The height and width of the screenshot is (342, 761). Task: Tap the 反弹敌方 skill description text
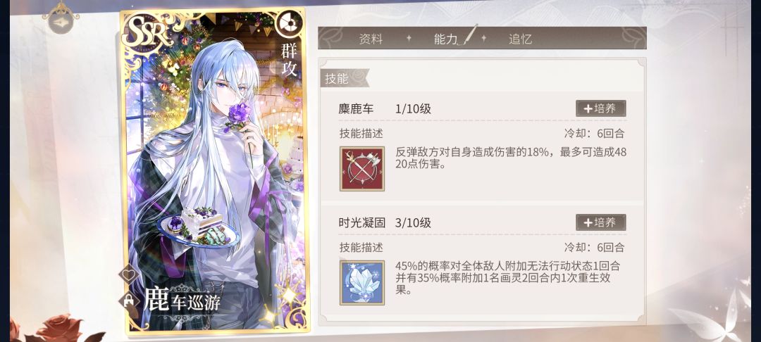511,158
